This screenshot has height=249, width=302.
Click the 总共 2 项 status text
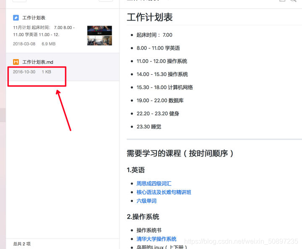click(22, 244)
